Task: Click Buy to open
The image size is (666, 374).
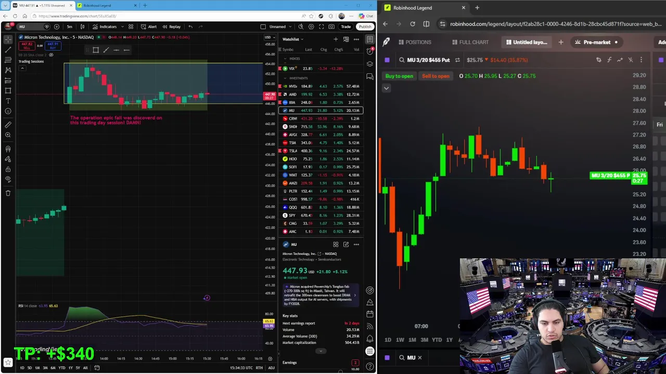Action: pyautogui.click(x=399, y=76)
